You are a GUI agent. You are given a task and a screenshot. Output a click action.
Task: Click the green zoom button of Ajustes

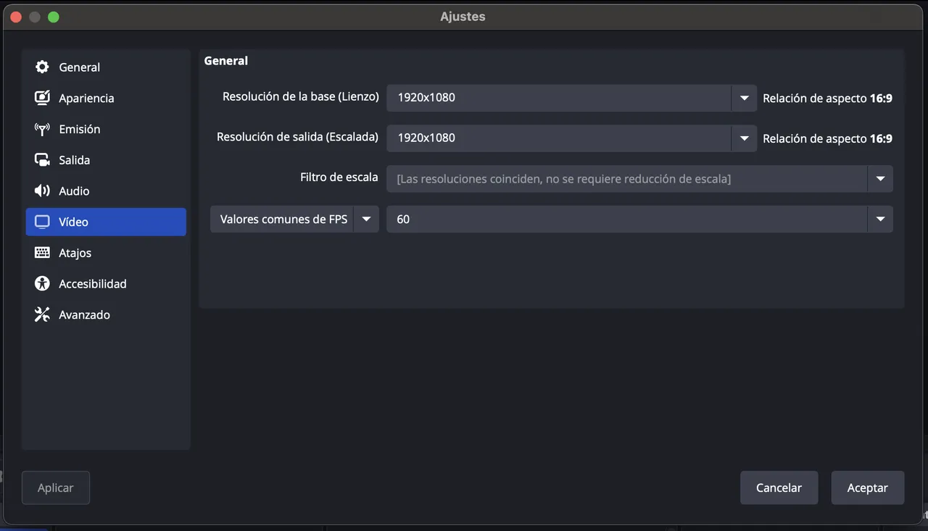coord(54,17)
